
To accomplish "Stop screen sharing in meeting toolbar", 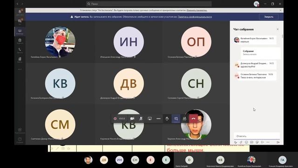I will pyautogui.click(x=150, y=119).
